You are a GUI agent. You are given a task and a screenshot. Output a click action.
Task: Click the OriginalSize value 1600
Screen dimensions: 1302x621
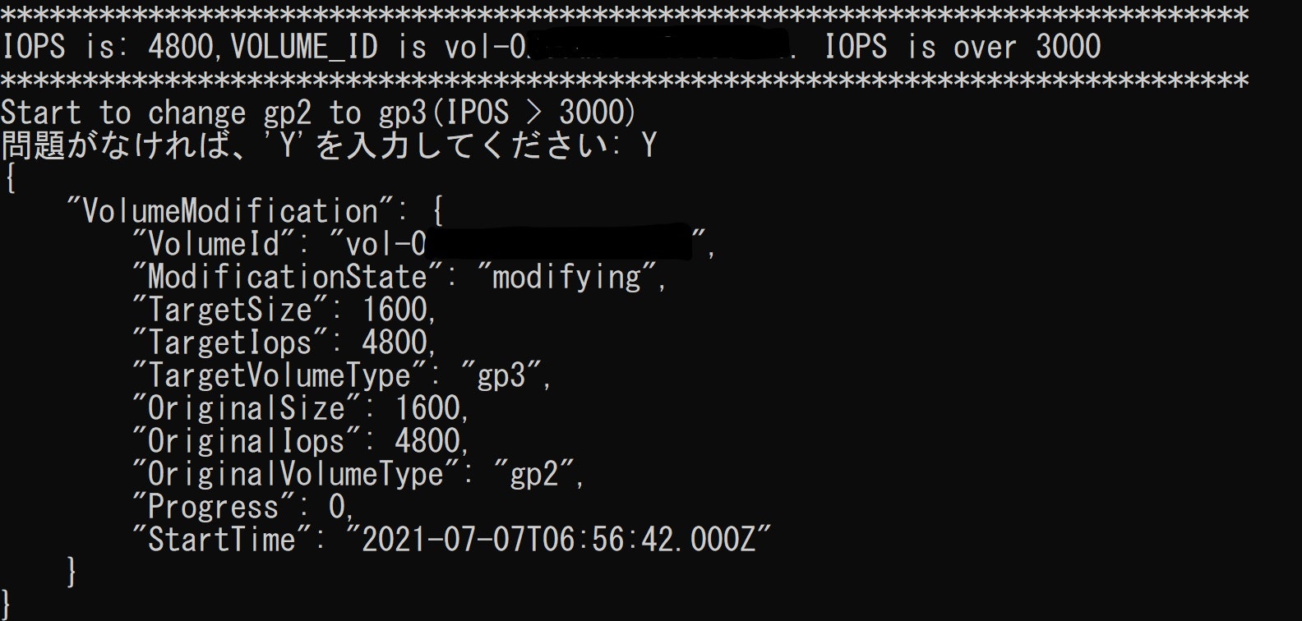pos(427,408)
